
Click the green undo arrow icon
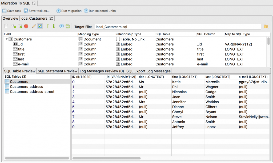pyautogui.click(x=68, y=26)
